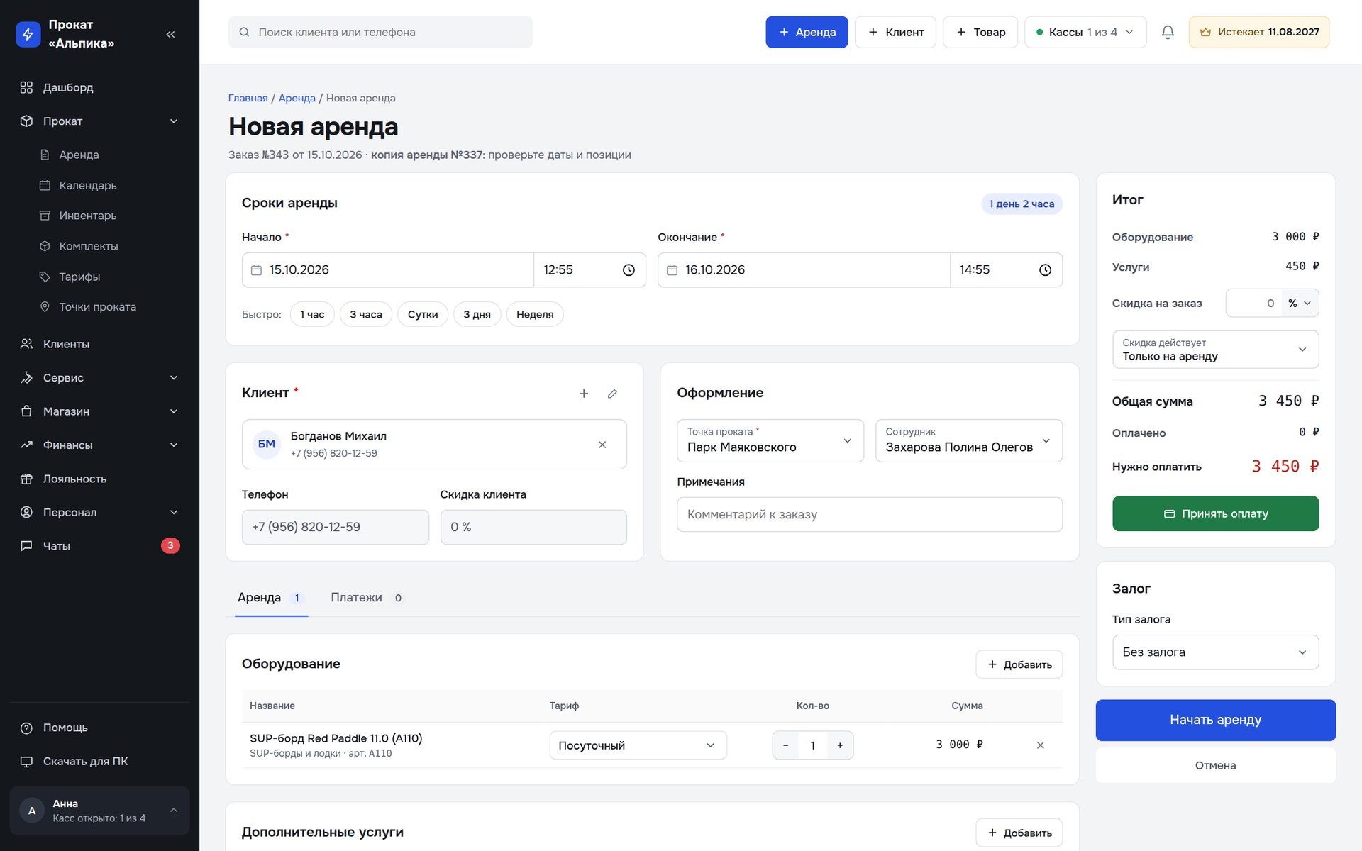This screenshot has width=1362, height=851.
Task: Open Помощь in sidebar
Action: coord(99,728)
